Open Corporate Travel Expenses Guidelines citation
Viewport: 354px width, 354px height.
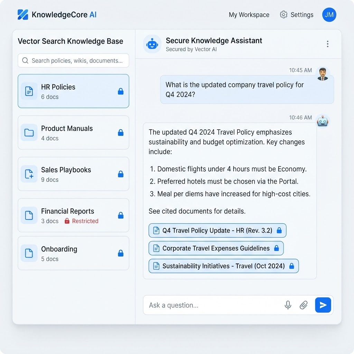click(x=216, y=248)
